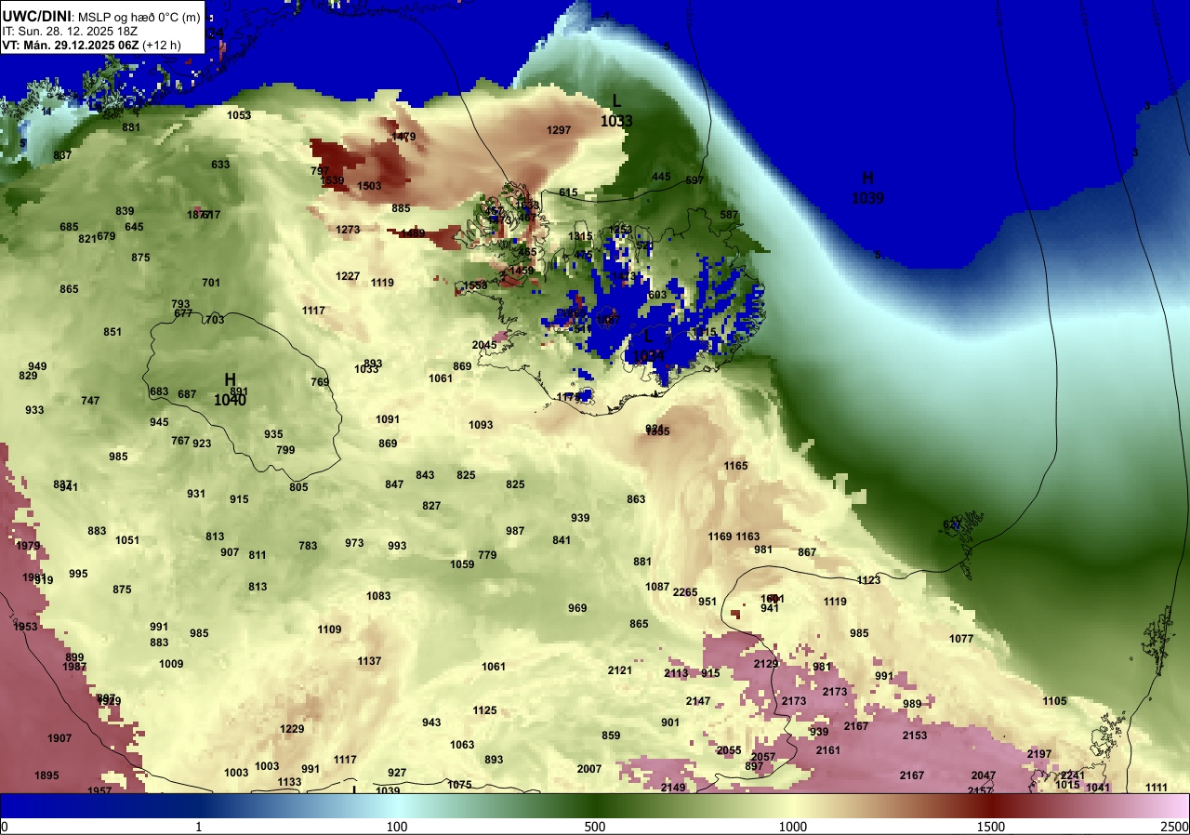This screenshot has width=1190, height=835.
Task: Click the freezing-level value 1009
Action: coord(171,664)
